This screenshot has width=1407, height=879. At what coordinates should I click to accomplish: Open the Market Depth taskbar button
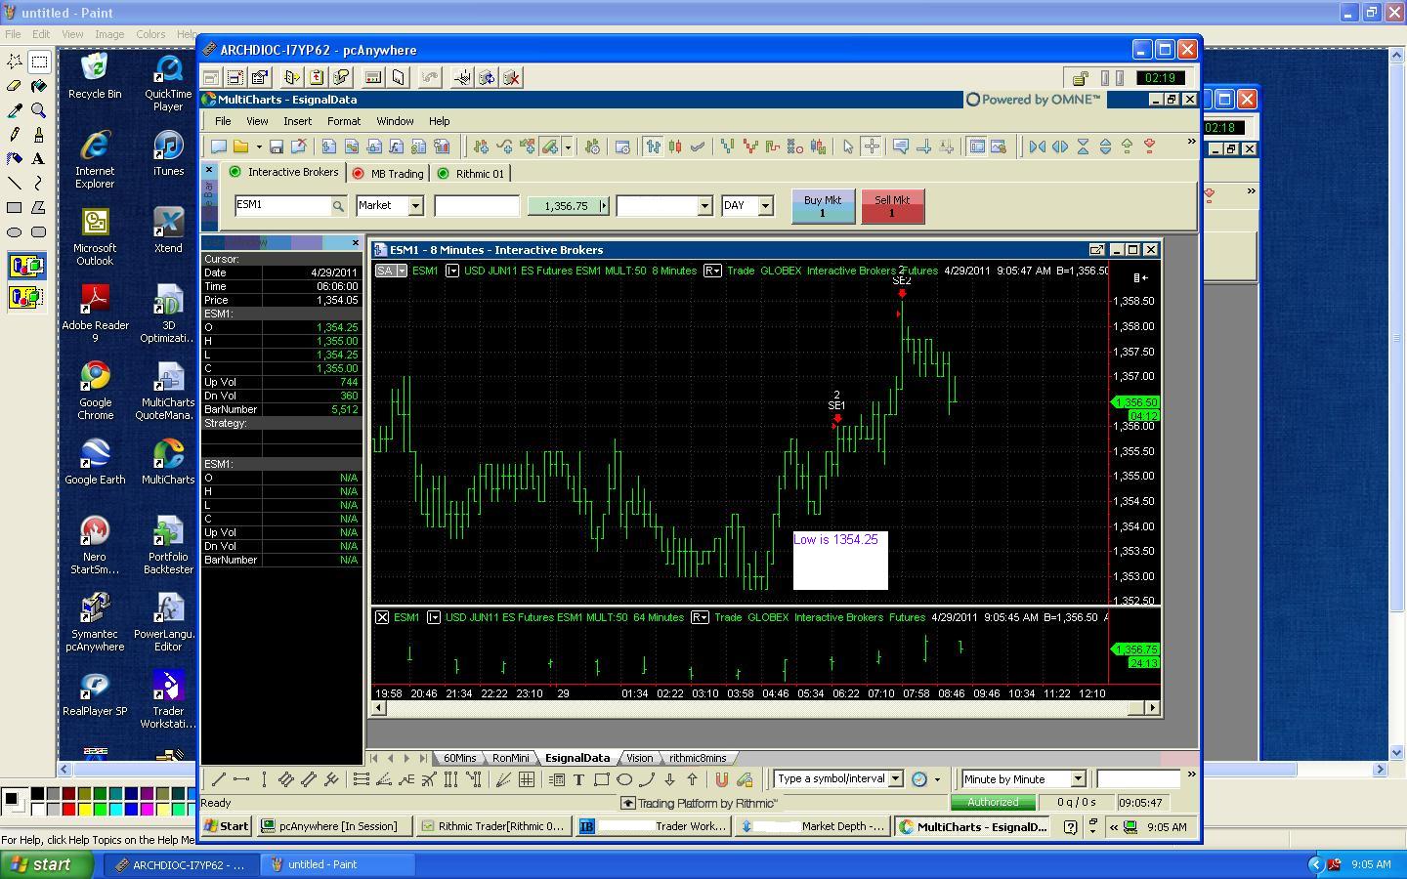coord(813,826)
